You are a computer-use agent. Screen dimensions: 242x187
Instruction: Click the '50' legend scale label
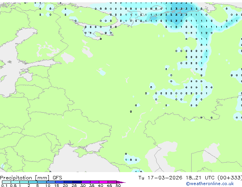click(118, 185)
